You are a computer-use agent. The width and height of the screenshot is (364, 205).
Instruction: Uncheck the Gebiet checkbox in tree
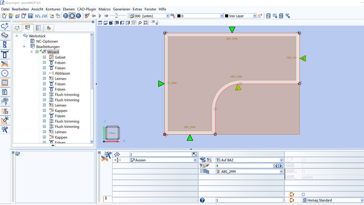coord(44,57)
